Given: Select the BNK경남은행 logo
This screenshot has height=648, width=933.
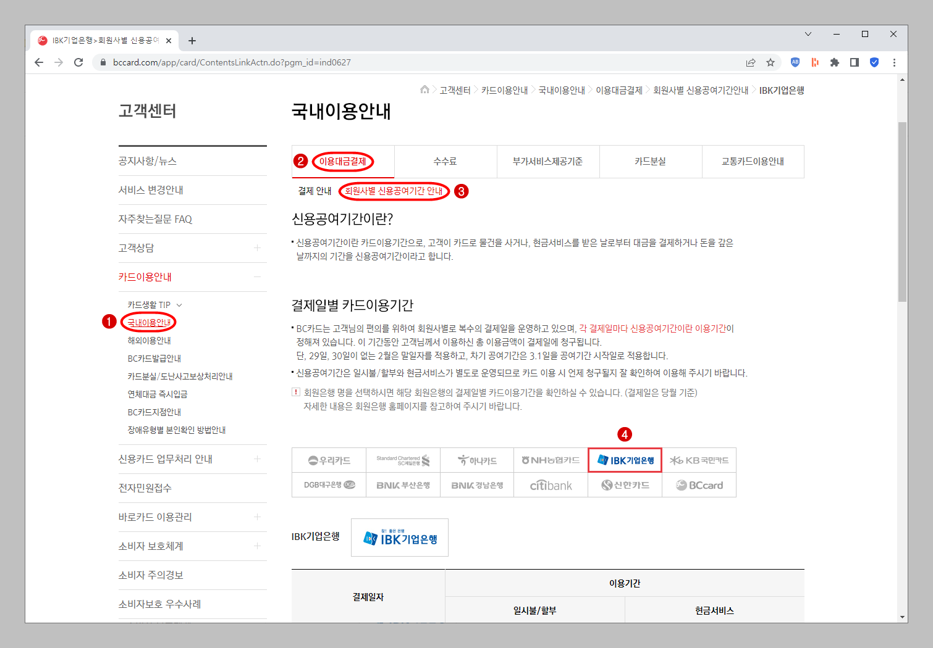Looking at the screenshot, I should [477, 485].
